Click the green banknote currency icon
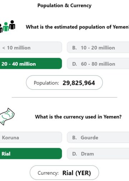Viewport: 129px width, 181px height. point(7,116)
